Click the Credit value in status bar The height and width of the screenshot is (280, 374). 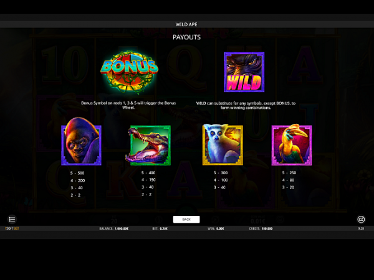(267, 228)
